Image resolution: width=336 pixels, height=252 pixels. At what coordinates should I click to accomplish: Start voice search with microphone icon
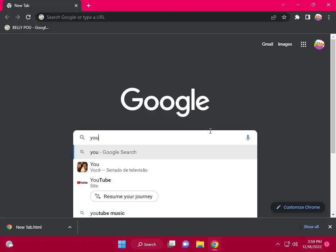click(x=248, y=137)
